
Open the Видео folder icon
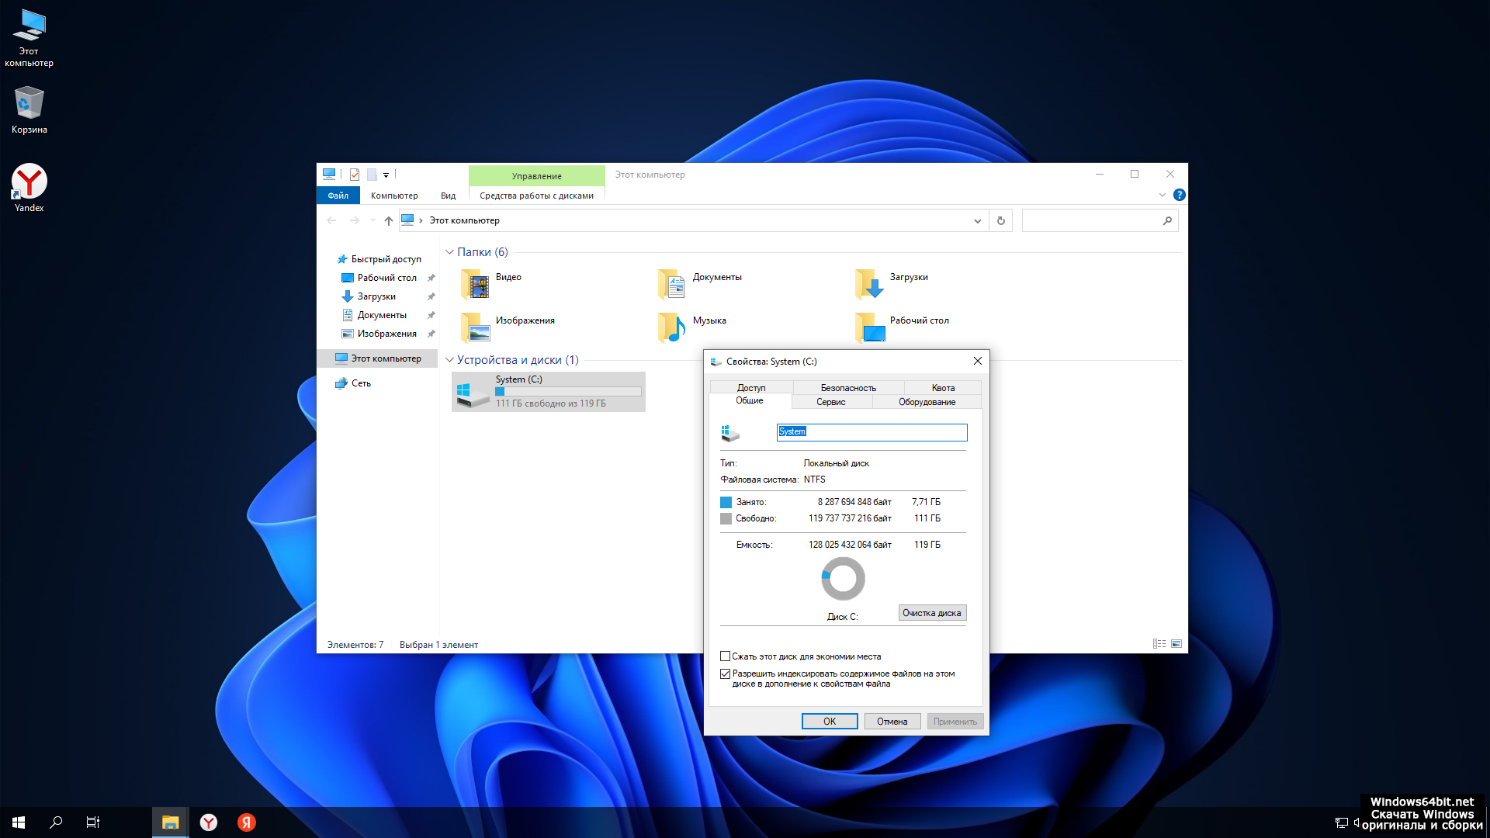tap(475, 285)
